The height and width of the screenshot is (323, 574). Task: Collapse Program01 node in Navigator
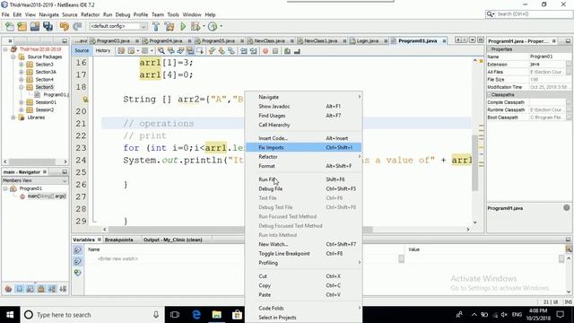(5, 188)
